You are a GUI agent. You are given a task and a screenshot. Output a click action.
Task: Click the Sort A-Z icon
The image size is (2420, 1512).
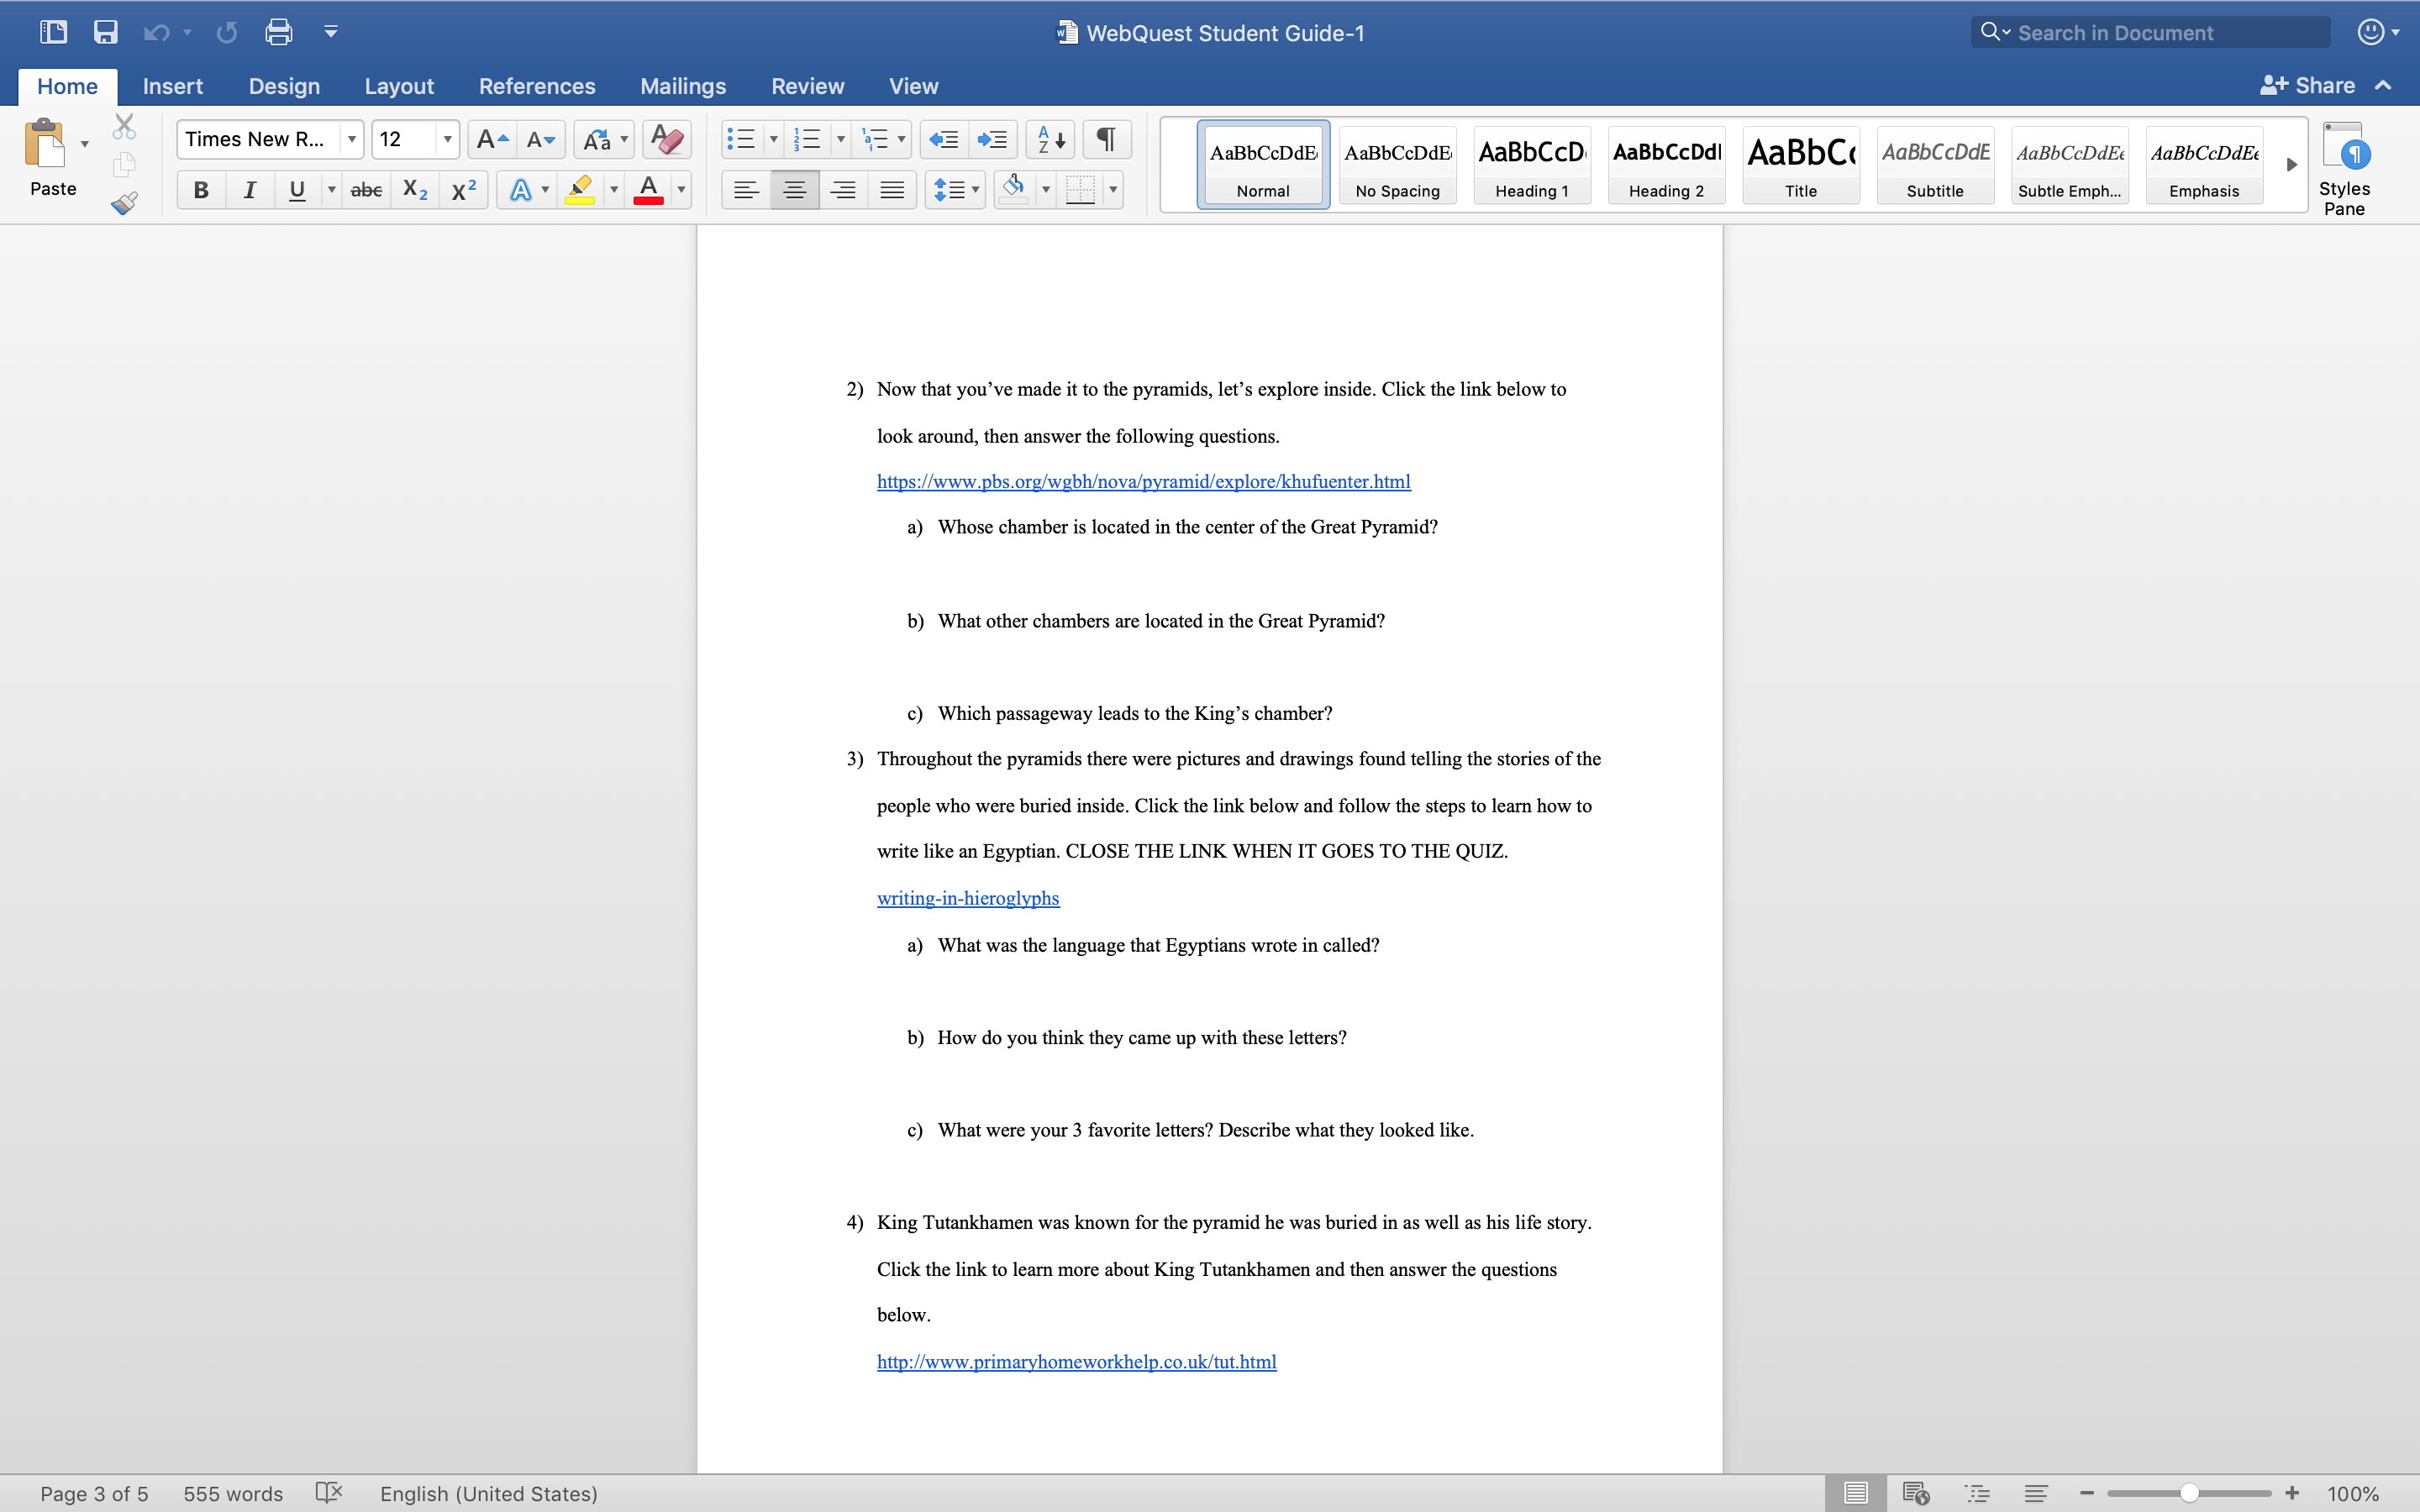pyautogui.click(x=1050, y=139)
